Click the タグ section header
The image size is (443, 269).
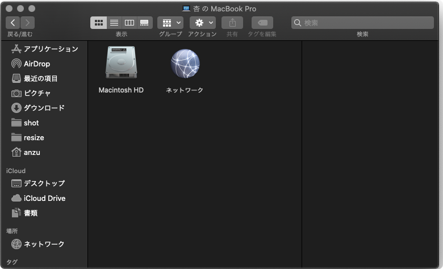pos(12,262)
